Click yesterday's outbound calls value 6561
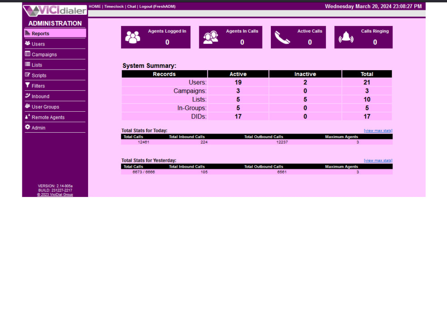Screen dimensions: 447x335 (x=282, y=172)
